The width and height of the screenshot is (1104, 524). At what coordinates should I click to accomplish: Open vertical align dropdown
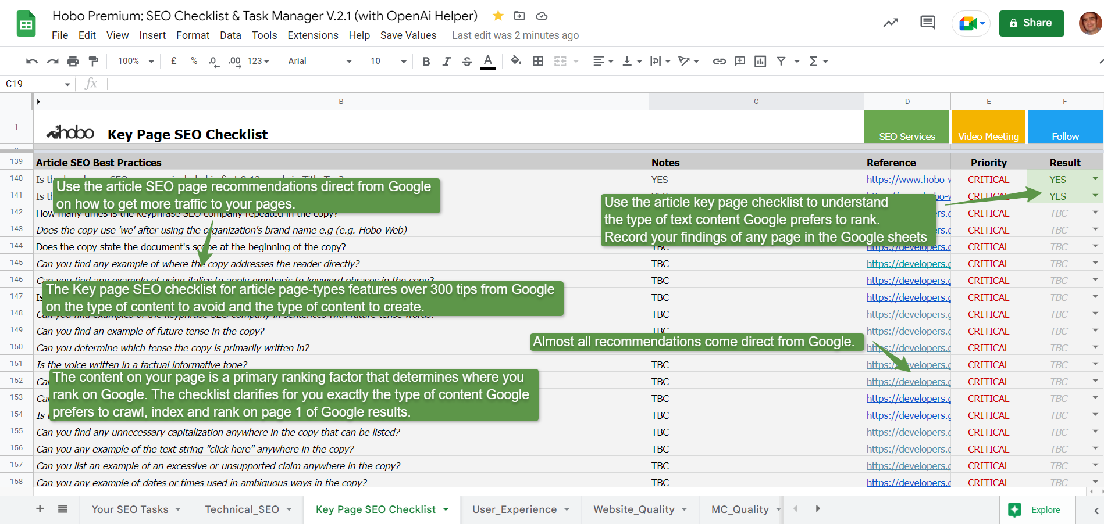(x=632, y=61)
